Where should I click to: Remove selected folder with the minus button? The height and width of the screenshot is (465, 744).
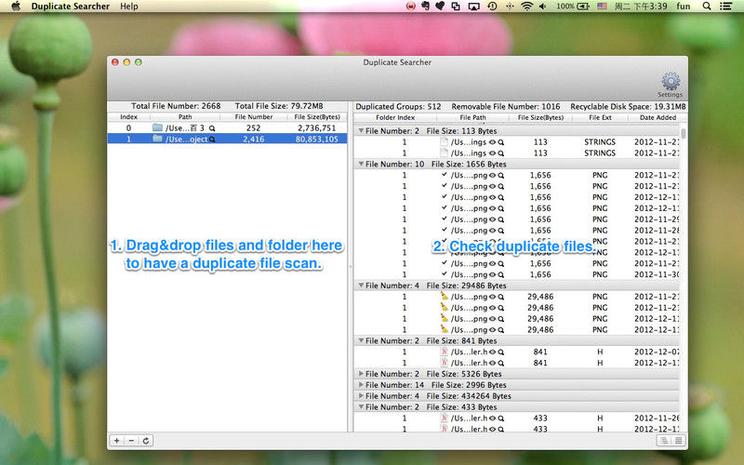pyautogui.click(x=131, y=440)
